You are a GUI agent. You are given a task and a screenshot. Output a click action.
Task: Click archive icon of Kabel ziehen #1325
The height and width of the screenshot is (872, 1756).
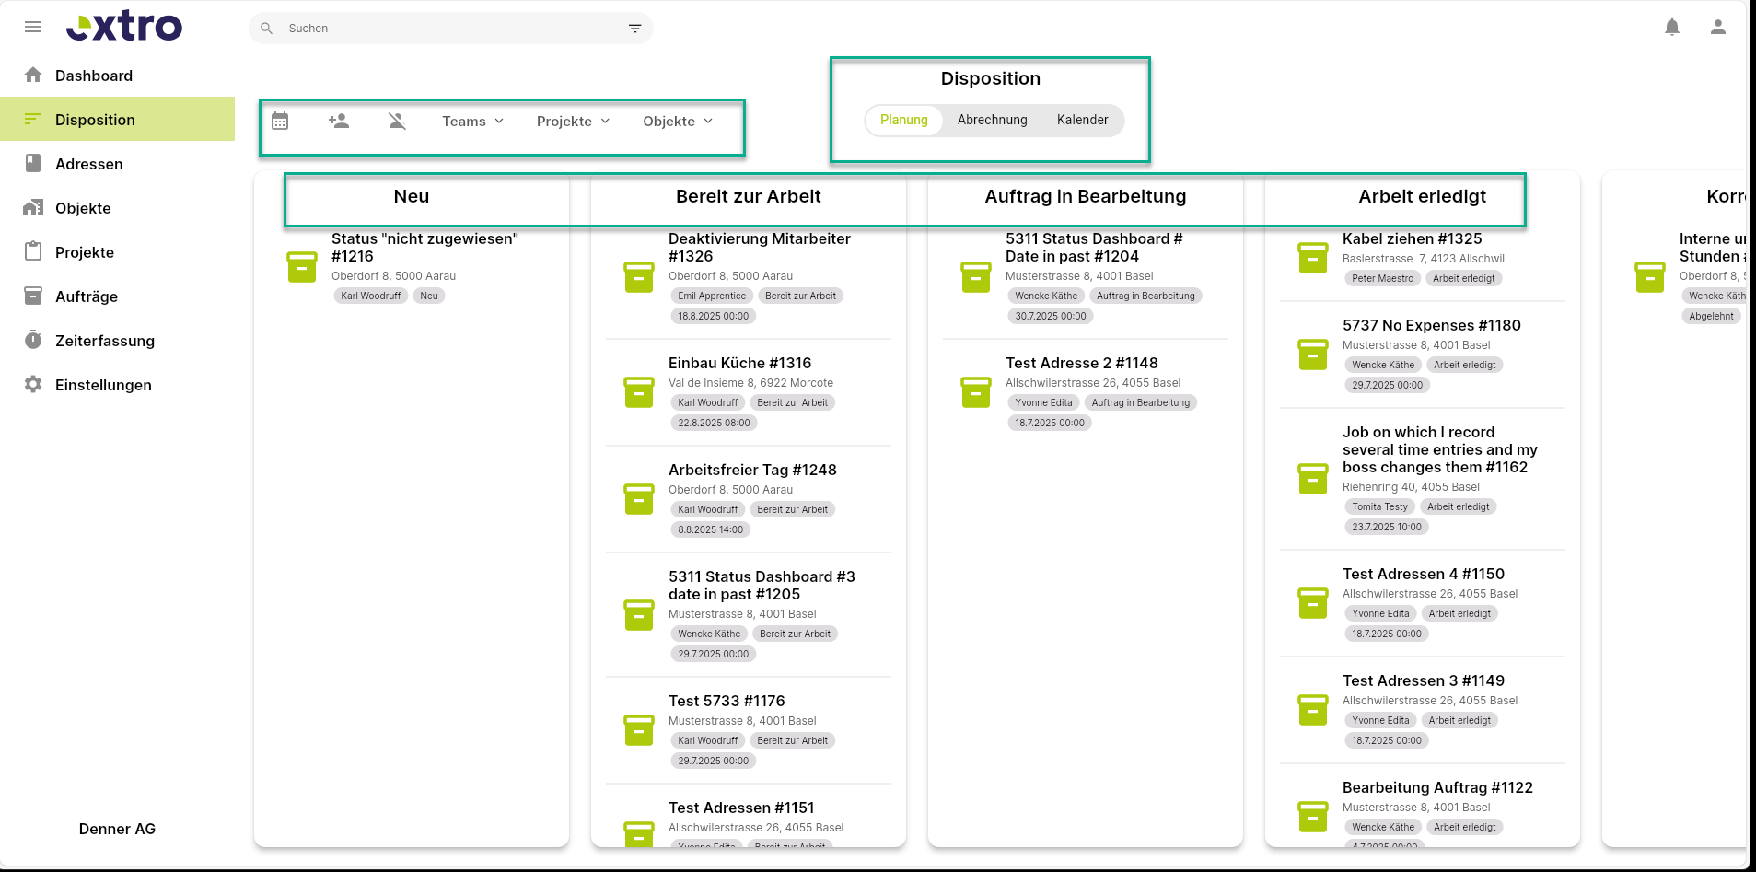1313,258
